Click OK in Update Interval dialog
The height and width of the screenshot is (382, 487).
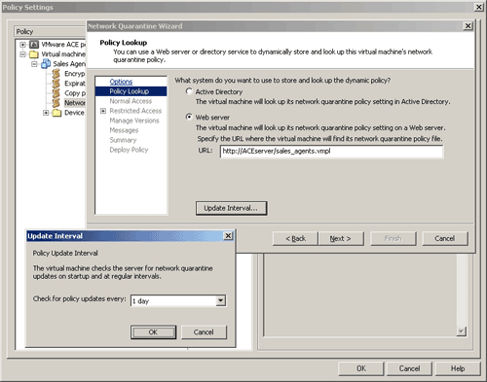[153, 332]
